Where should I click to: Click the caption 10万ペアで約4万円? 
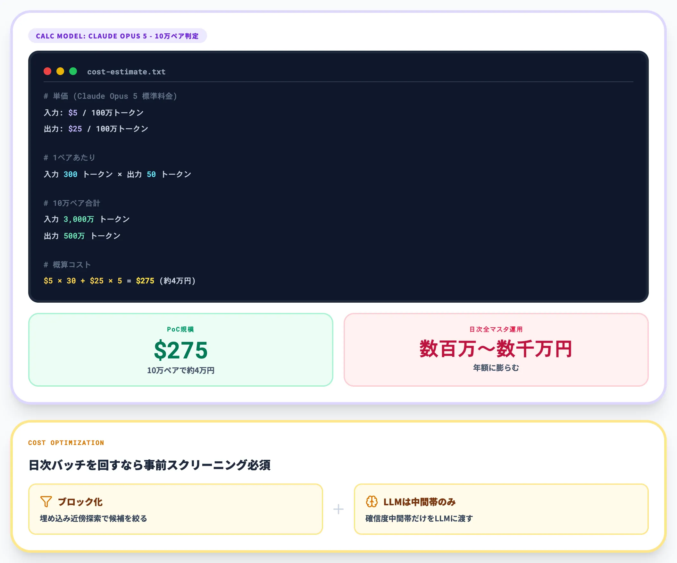180,370
